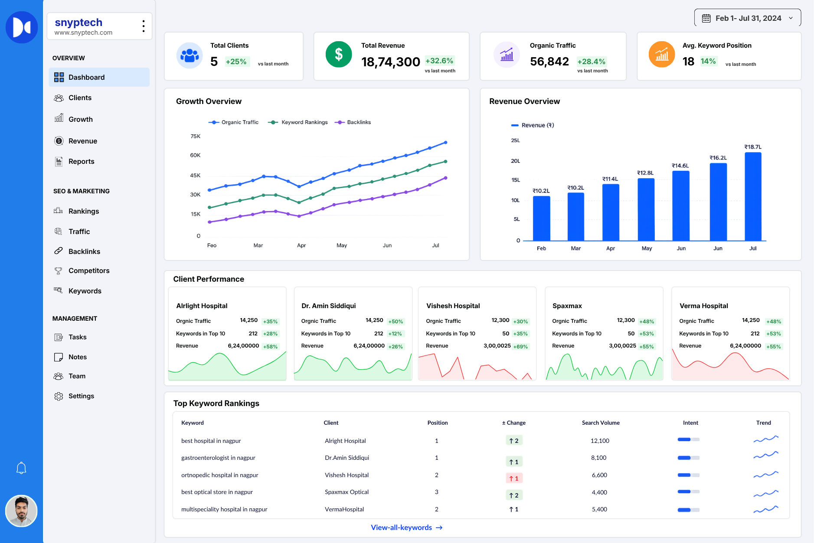Click the Total Clients group icon
Viewport: 814px width, 543px height.
190,55
